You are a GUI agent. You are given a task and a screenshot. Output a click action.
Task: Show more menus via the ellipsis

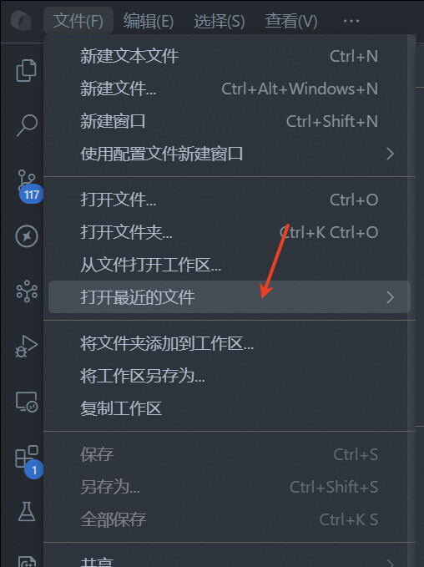tap(351, 21)
